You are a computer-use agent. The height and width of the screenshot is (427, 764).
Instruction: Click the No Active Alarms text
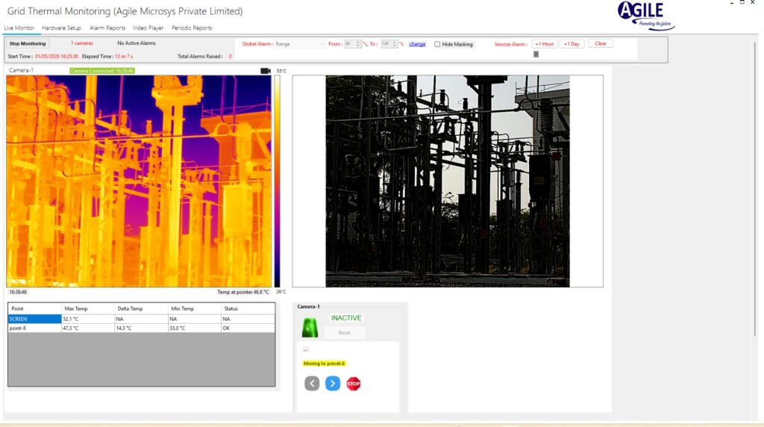coord(137,43)
